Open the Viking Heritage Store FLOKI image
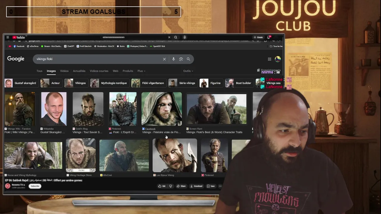The height and width of the screenshot is (214, 381). pyautogui.click(x=81, y=155)
